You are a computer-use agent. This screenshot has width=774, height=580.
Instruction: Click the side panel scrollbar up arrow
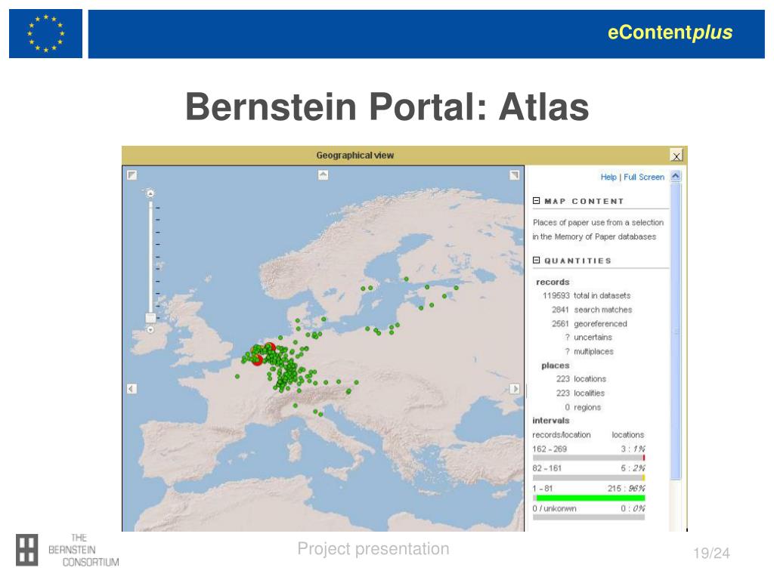tap(676, 175)
